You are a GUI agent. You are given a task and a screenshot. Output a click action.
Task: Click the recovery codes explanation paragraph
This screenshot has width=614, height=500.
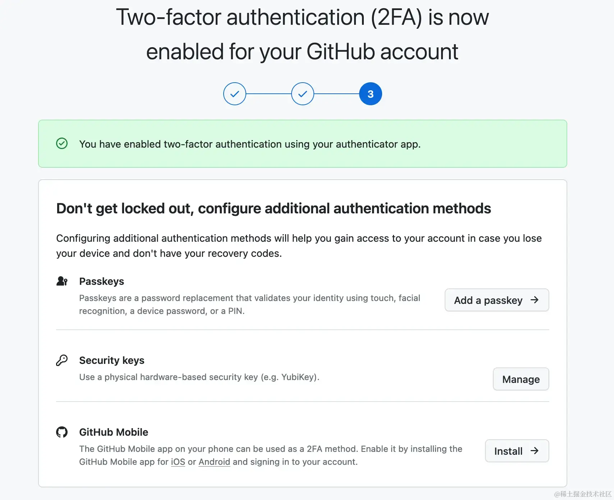point(299,246)
